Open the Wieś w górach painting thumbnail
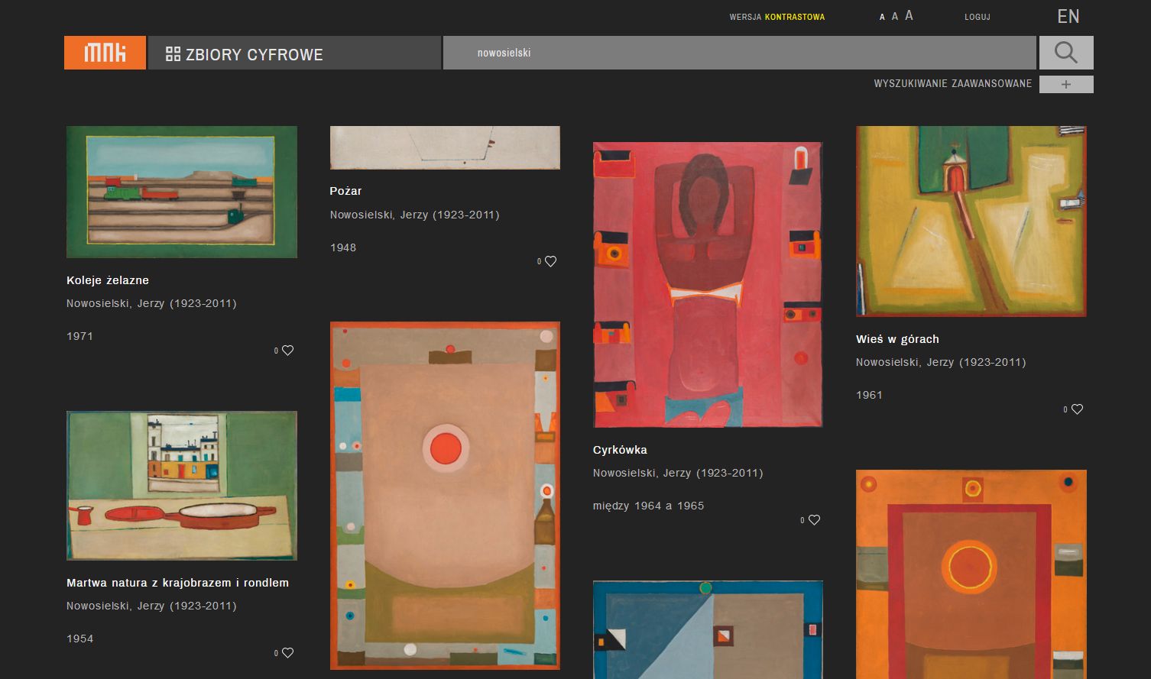 coord(971,221)
